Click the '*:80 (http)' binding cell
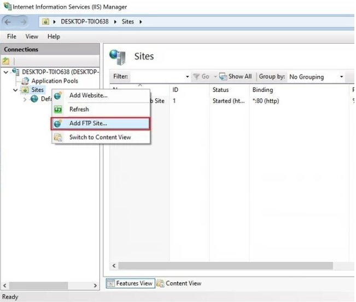The width and height of the screenshot is (356, 302). 266,101
